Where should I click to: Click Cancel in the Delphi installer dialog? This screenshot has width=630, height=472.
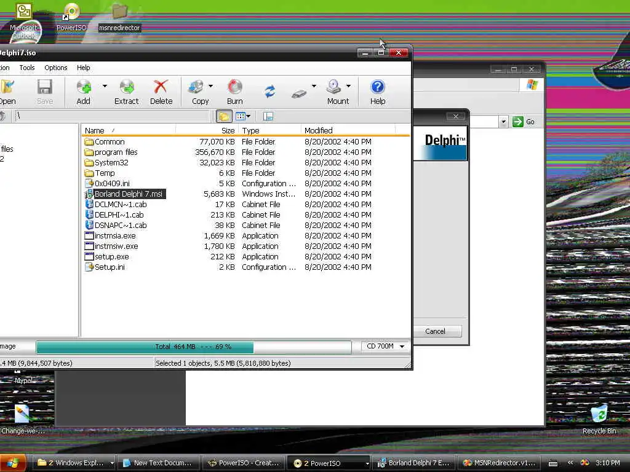[x=435, y=331]
